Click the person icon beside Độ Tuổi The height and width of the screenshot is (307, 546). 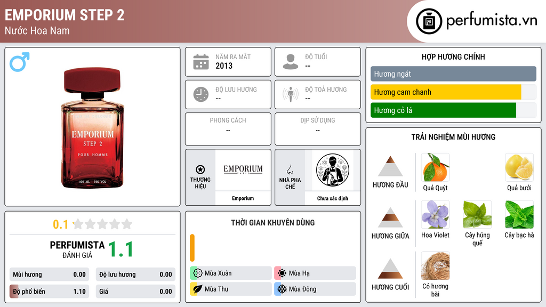[x=291, y=62]
